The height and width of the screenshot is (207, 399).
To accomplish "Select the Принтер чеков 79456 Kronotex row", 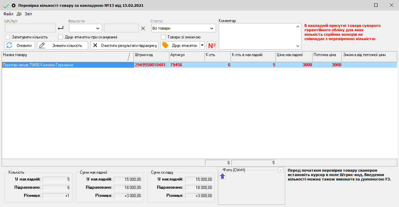I will pyautogui.click(x=68, y=65).
